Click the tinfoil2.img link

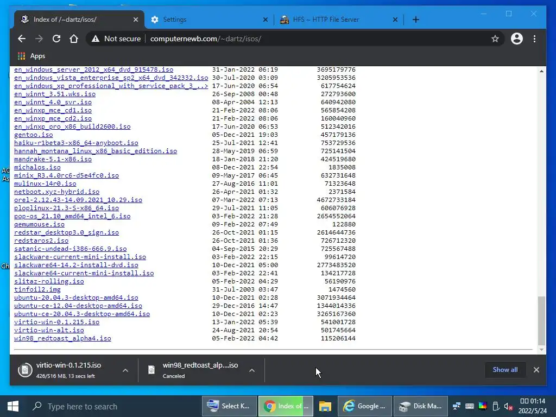[x=37, y=290]
